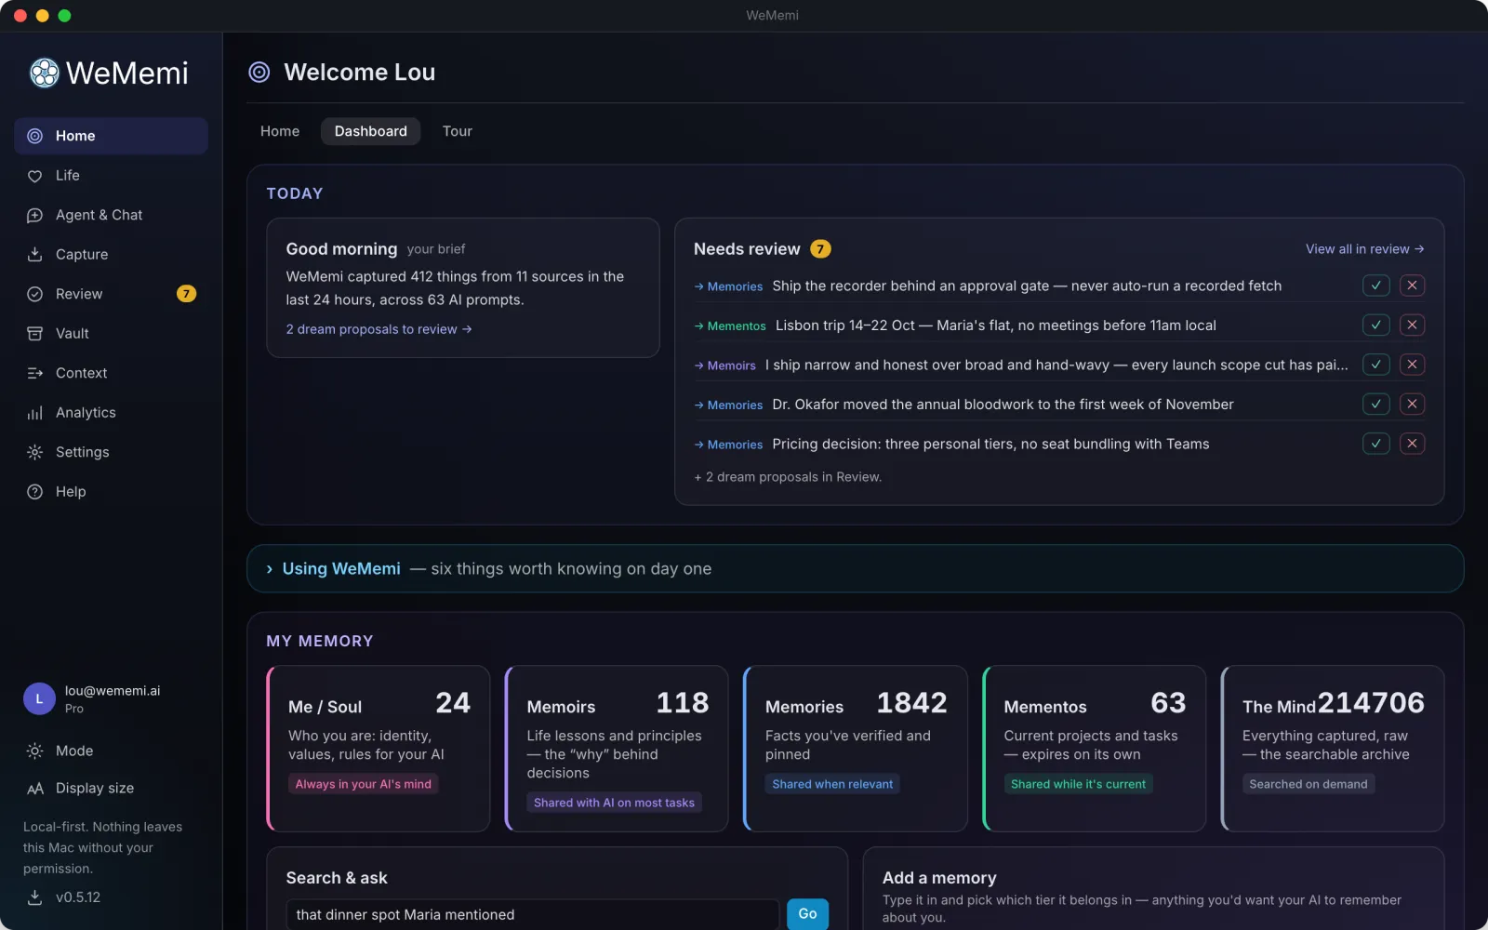Open The Mind card showing 214706
The height and width of the screenshot is (930, 1488).
[1333, 749]
